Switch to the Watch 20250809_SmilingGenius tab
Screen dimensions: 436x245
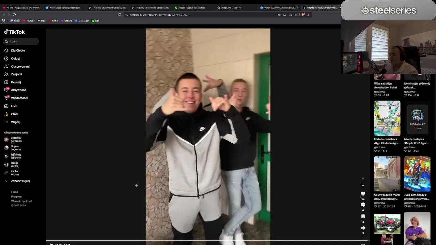point(279,8)
